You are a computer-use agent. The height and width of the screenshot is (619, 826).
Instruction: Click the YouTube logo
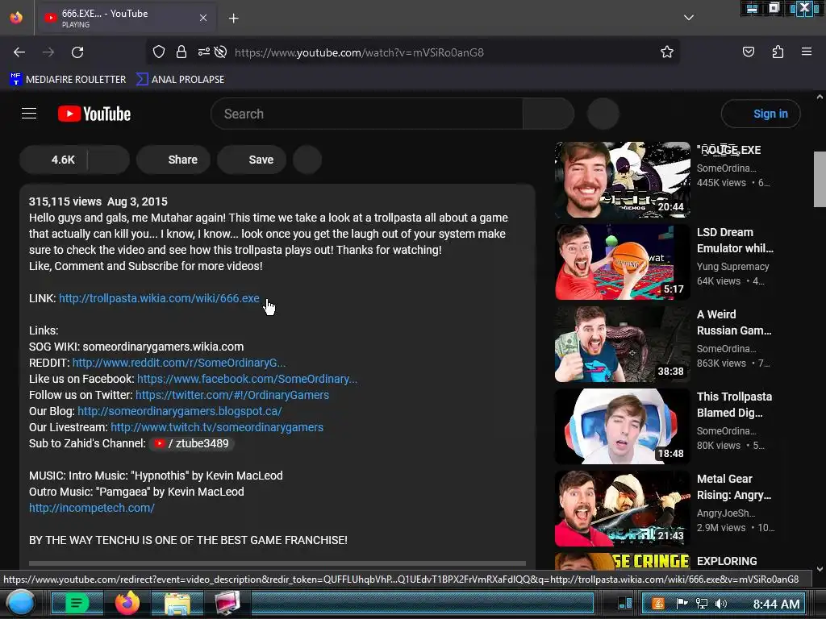94,114
